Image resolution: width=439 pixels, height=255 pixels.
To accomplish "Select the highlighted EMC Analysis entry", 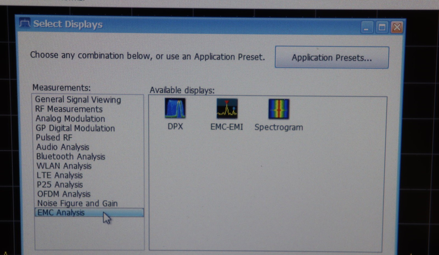I will 89,212.
